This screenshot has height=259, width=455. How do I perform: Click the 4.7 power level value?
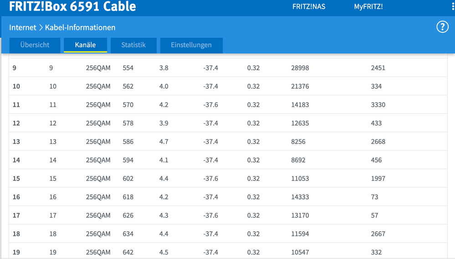click(x=164, y=142)
